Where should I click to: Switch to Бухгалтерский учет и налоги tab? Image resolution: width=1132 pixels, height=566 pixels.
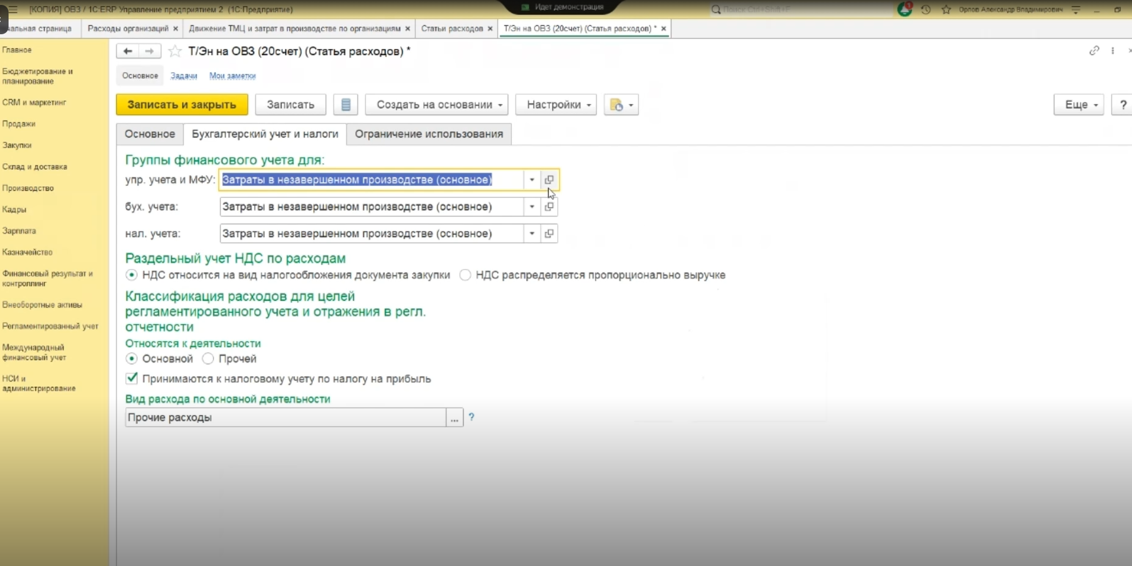265,134
